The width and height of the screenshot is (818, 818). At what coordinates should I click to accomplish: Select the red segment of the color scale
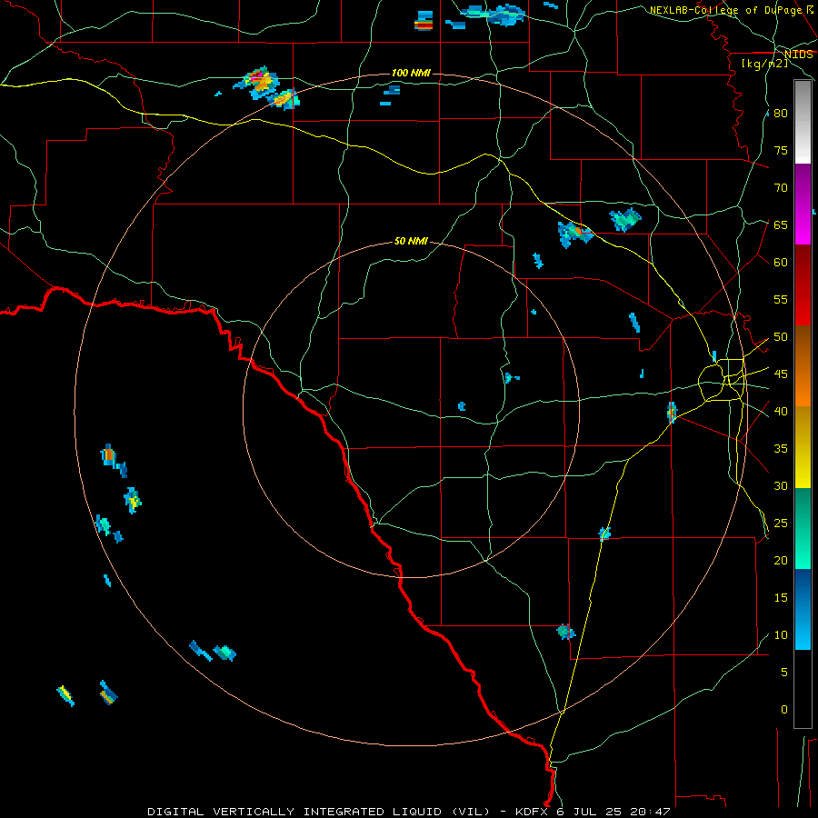[803, 286]
